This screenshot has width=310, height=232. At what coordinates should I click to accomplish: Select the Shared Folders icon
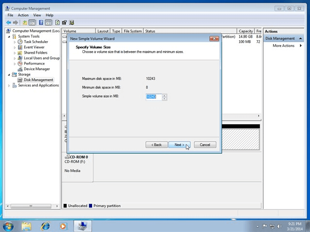pos(20,53)
